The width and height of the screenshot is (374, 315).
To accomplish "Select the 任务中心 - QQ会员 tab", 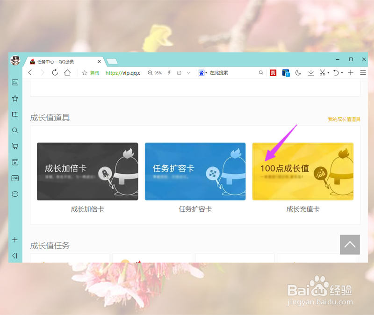I will pos(65,62).
